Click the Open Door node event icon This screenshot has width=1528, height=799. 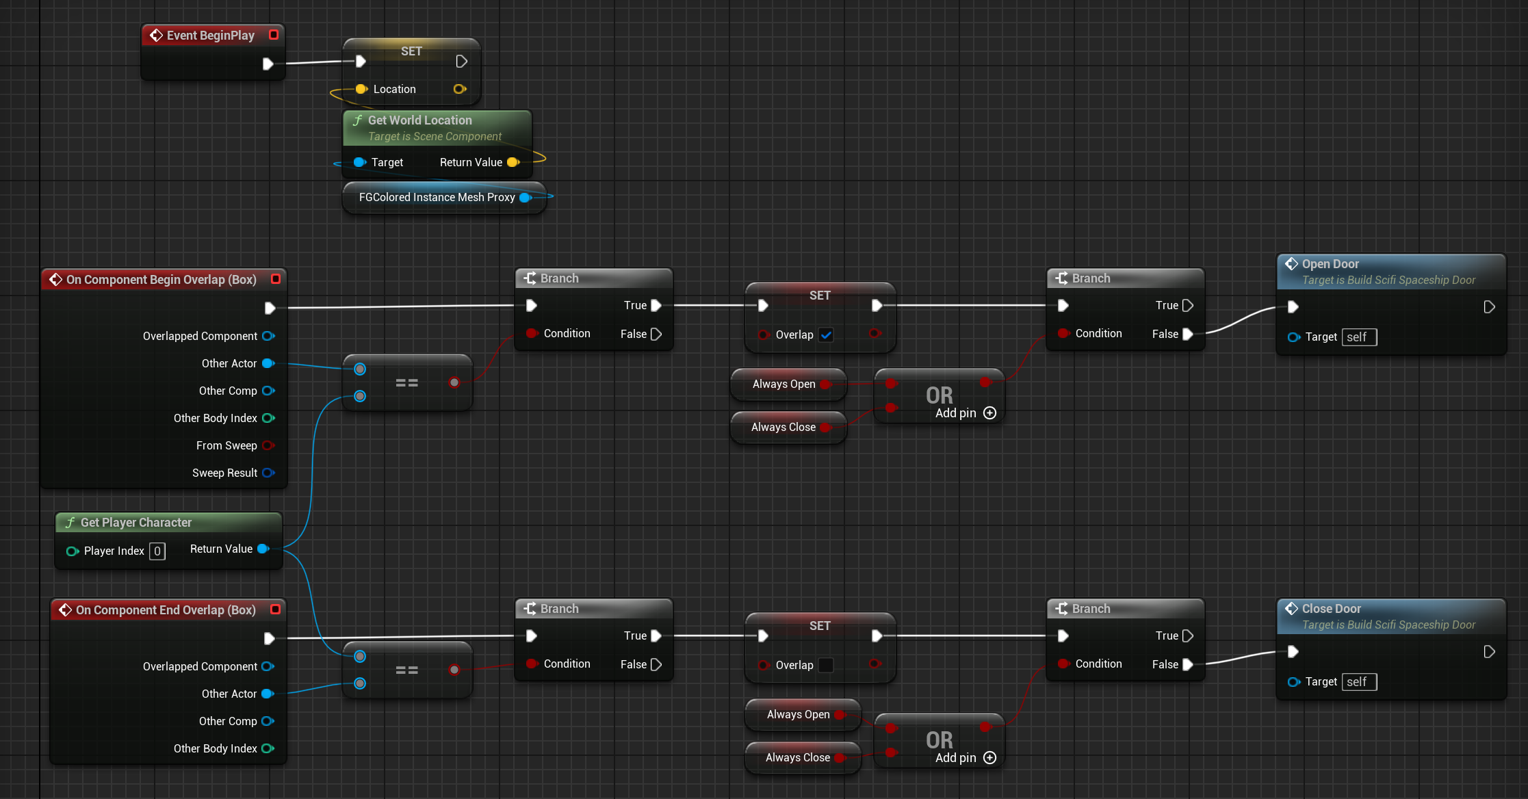coord(1291,264)
